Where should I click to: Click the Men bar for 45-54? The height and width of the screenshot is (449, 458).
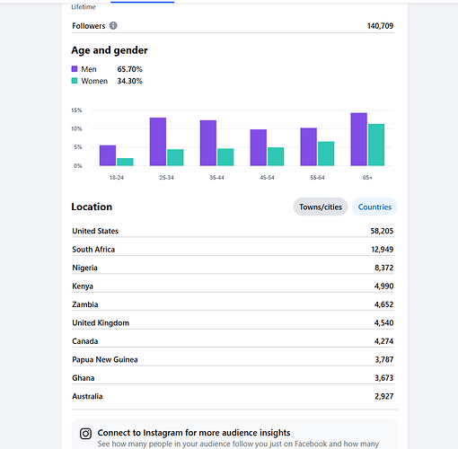pyautogui.click(x=259, y=147)
